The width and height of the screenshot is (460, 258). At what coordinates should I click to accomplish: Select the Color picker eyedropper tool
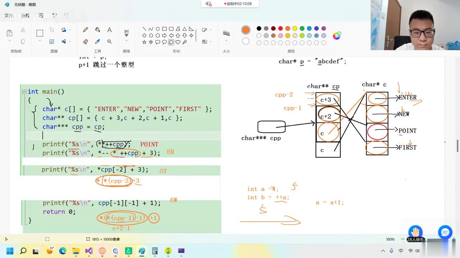click(x=97, y=42)
